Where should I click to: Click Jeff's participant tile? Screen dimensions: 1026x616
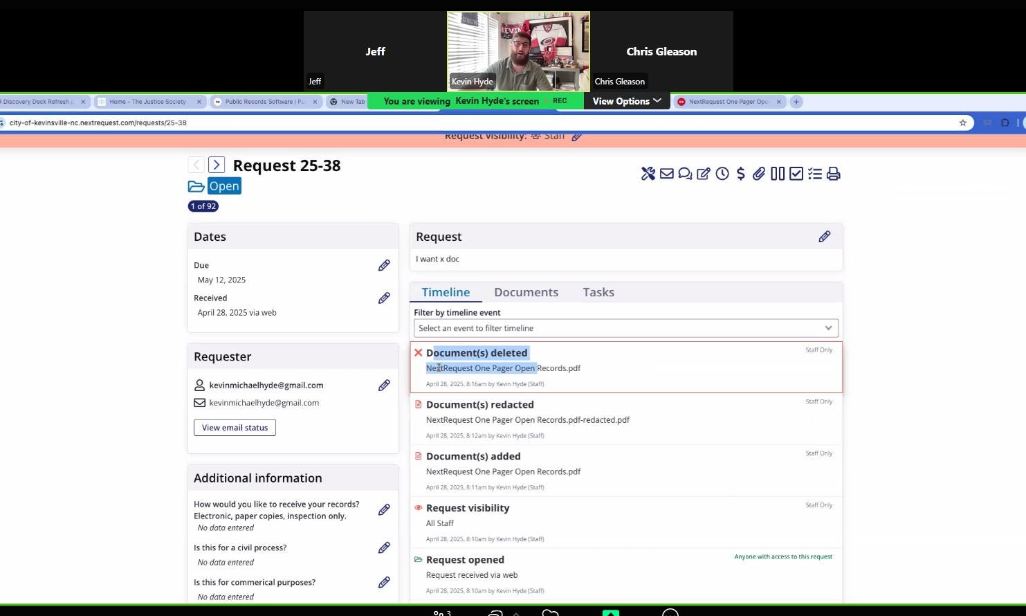click(x=375, y=51)
